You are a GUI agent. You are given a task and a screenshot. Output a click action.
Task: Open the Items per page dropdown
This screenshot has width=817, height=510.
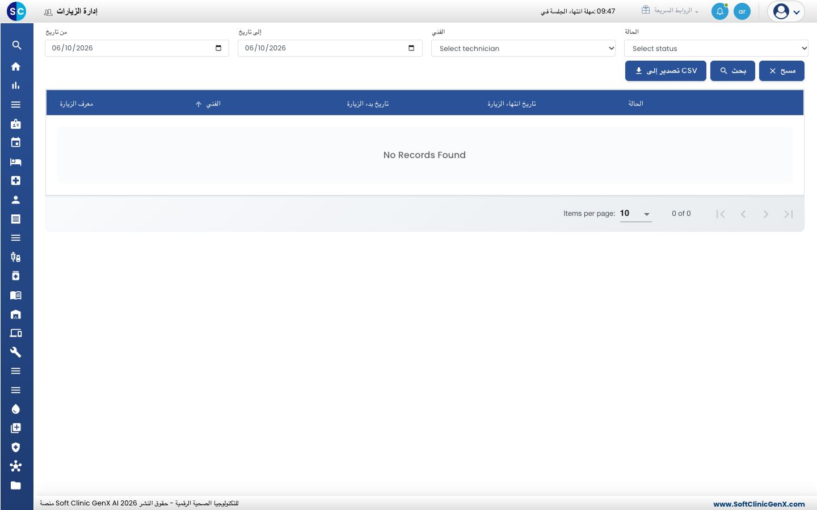[635, 214]
